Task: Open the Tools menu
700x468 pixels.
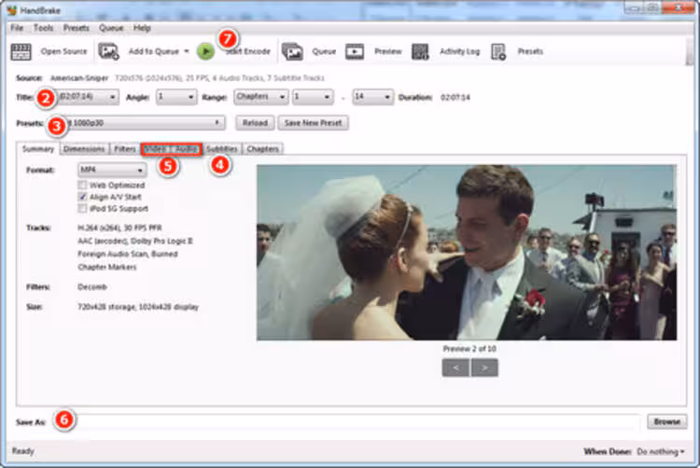Action: [43, 28]
